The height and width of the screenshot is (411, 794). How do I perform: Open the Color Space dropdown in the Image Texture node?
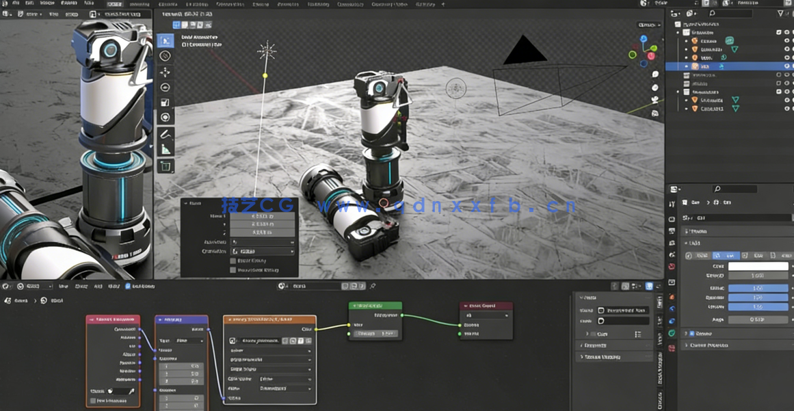[283, 379]
